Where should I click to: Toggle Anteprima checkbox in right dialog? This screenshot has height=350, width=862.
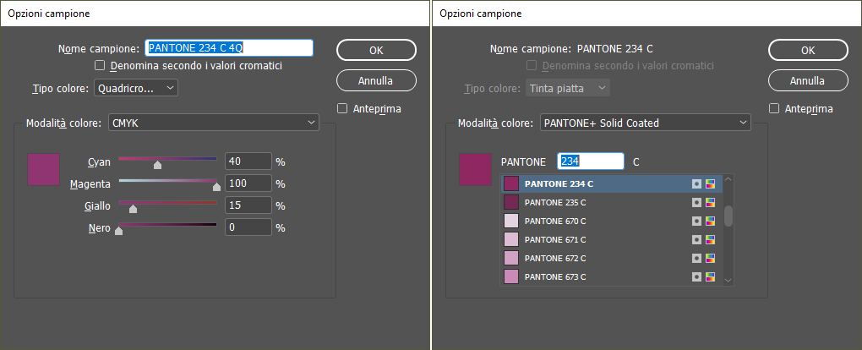pyautogui.click(x=775, y=108)
